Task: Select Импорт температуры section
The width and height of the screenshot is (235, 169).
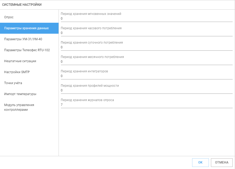Action: click(29, 94)
